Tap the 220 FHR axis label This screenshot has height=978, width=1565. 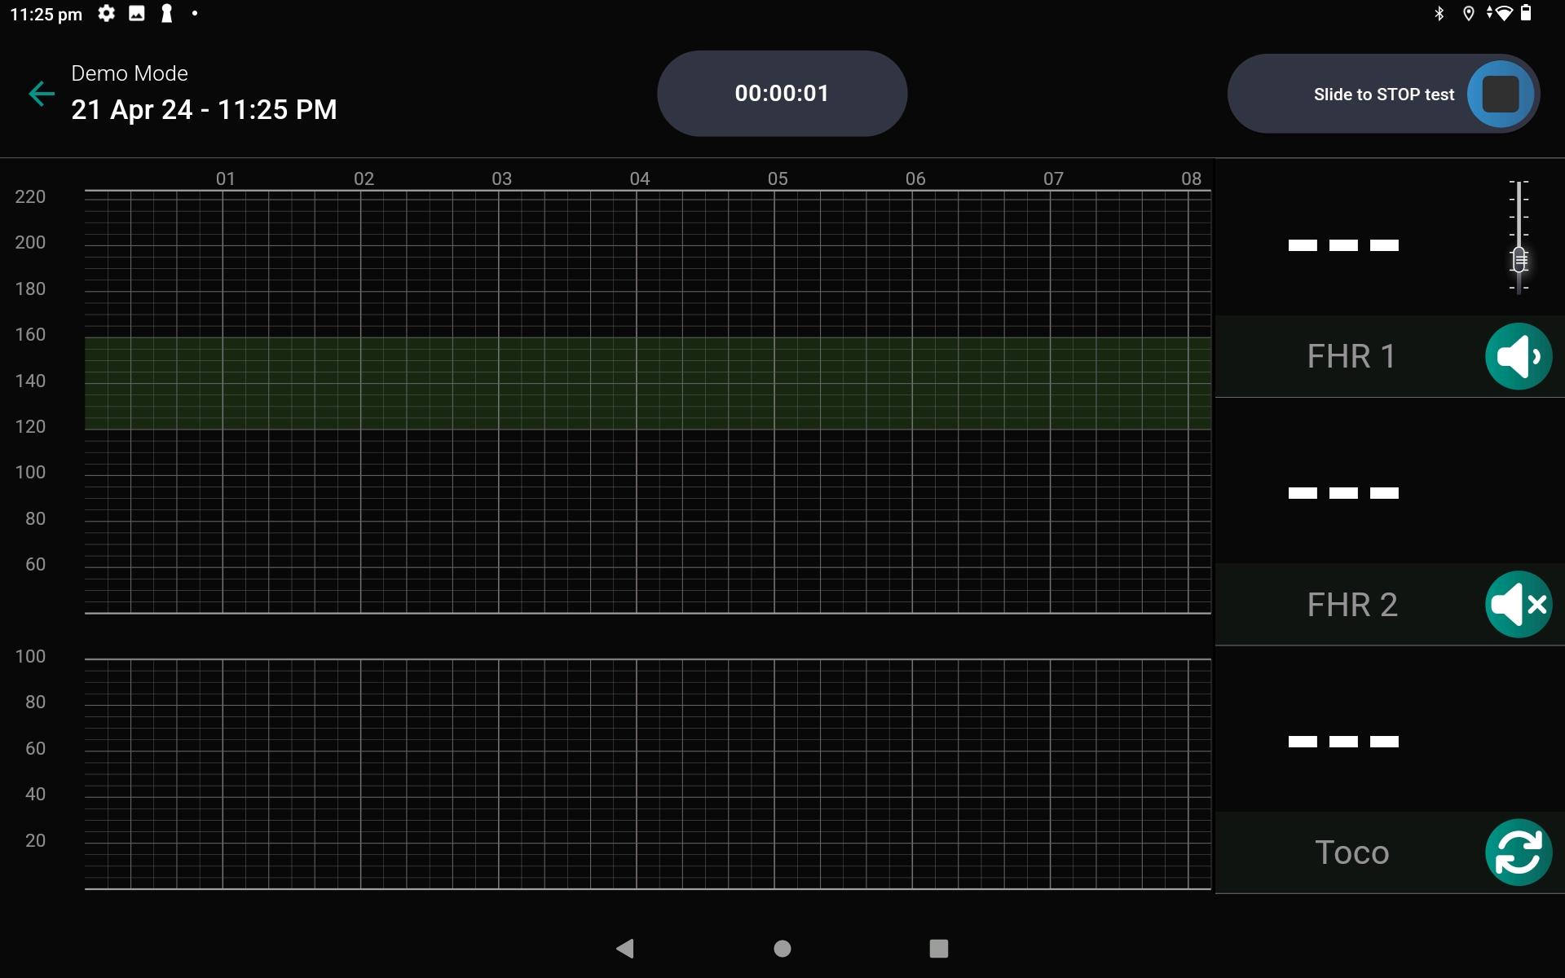point(30,196)
